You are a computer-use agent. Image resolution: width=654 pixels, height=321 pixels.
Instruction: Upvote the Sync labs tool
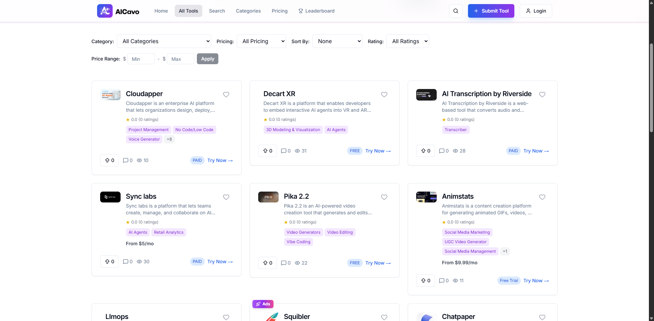click(109, 262)
